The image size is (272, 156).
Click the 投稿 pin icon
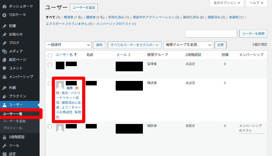click(4, 26)
